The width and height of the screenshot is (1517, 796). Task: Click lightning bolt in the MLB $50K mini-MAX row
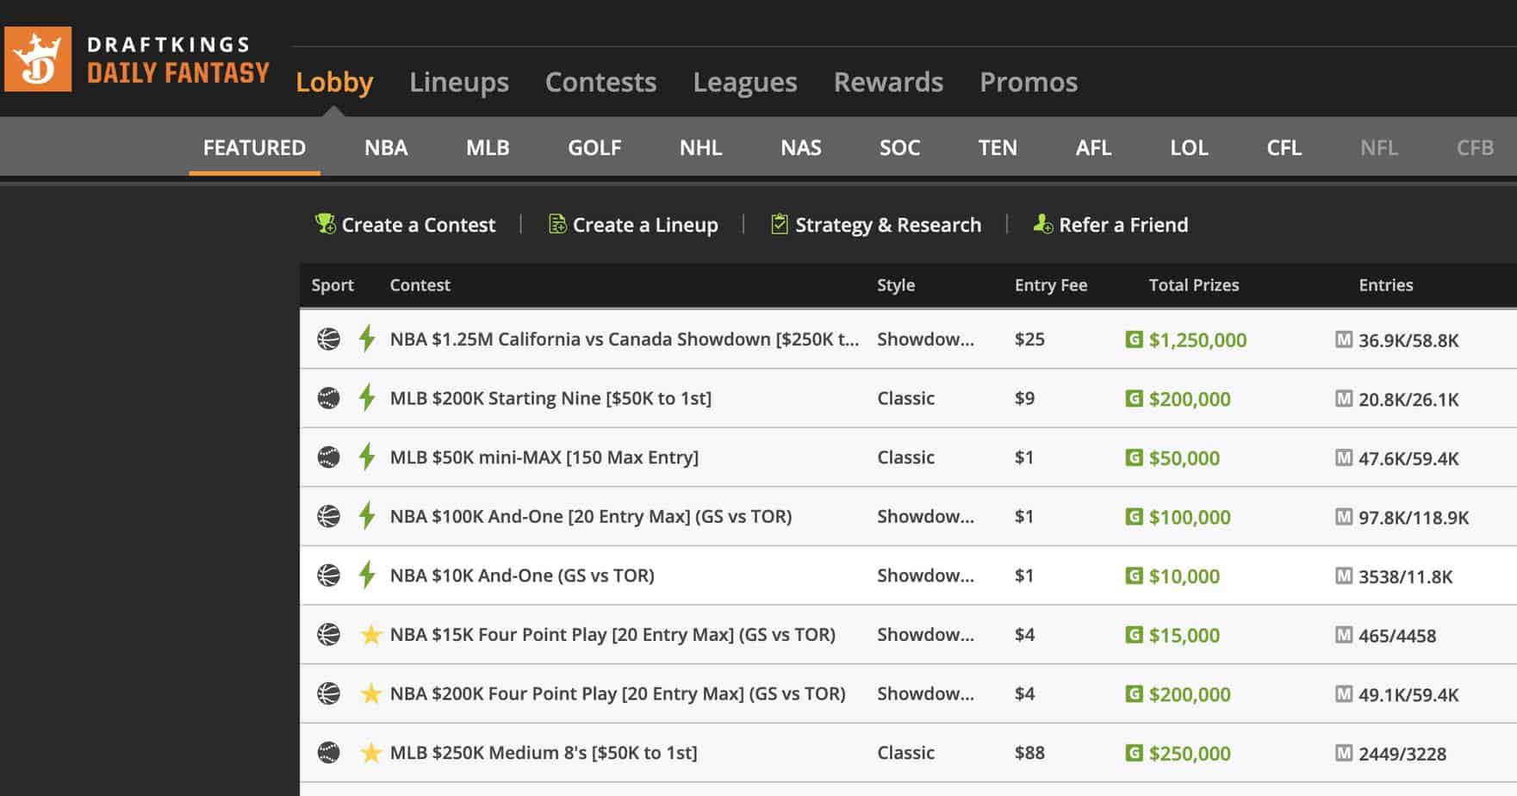(367, 457)
